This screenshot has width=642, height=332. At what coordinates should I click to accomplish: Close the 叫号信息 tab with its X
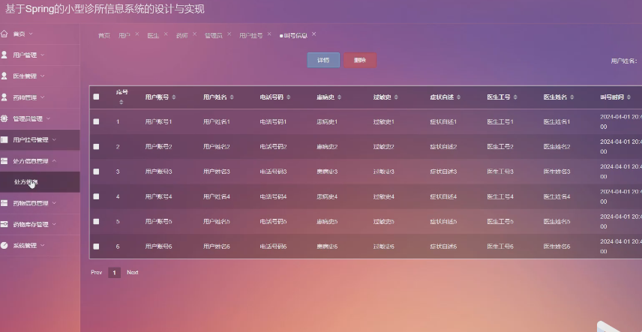[313, 34]
